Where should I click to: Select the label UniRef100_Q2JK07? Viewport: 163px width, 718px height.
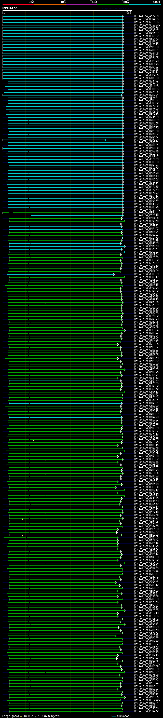click(x=146, y=81)
